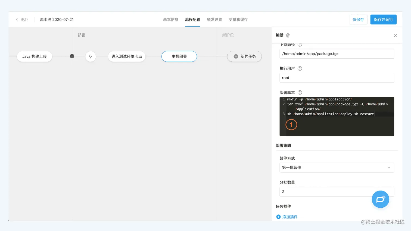The width and height of the screenshot is (411, 231).
Task: Open the 变量和缓存 tab
Action: pos(238,20)
